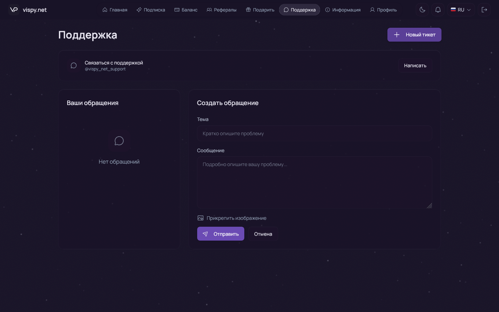Click the @vispy_net_support handle

[105, 69]
